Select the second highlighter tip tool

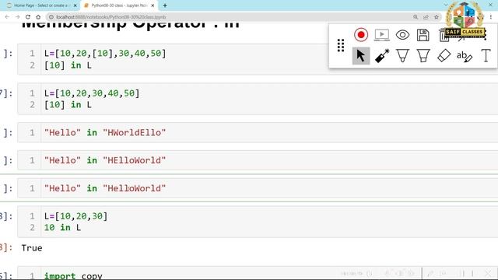[423, 55]
